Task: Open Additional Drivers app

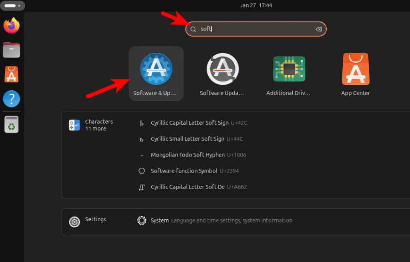Action: tap(289, 73)
